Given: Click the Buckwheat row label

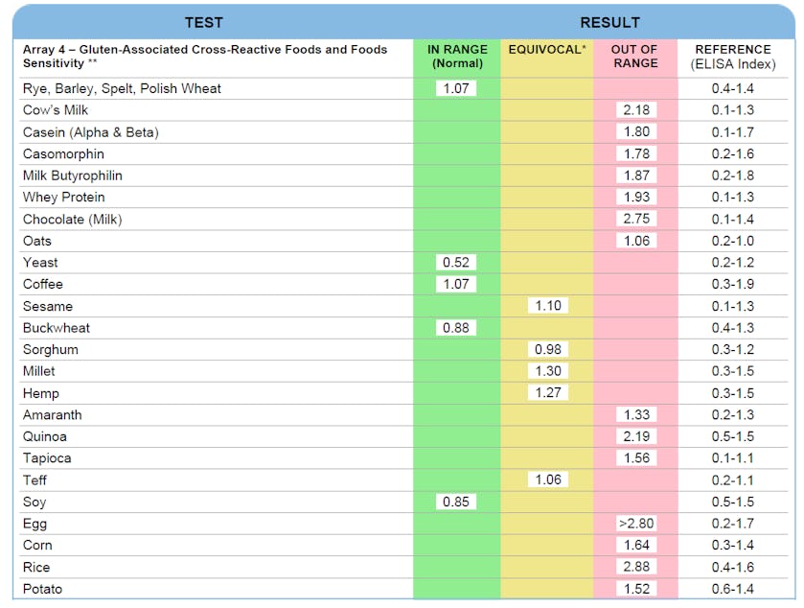Looking at the screenshot, I should pyautogui.click(x=57, y=328).
